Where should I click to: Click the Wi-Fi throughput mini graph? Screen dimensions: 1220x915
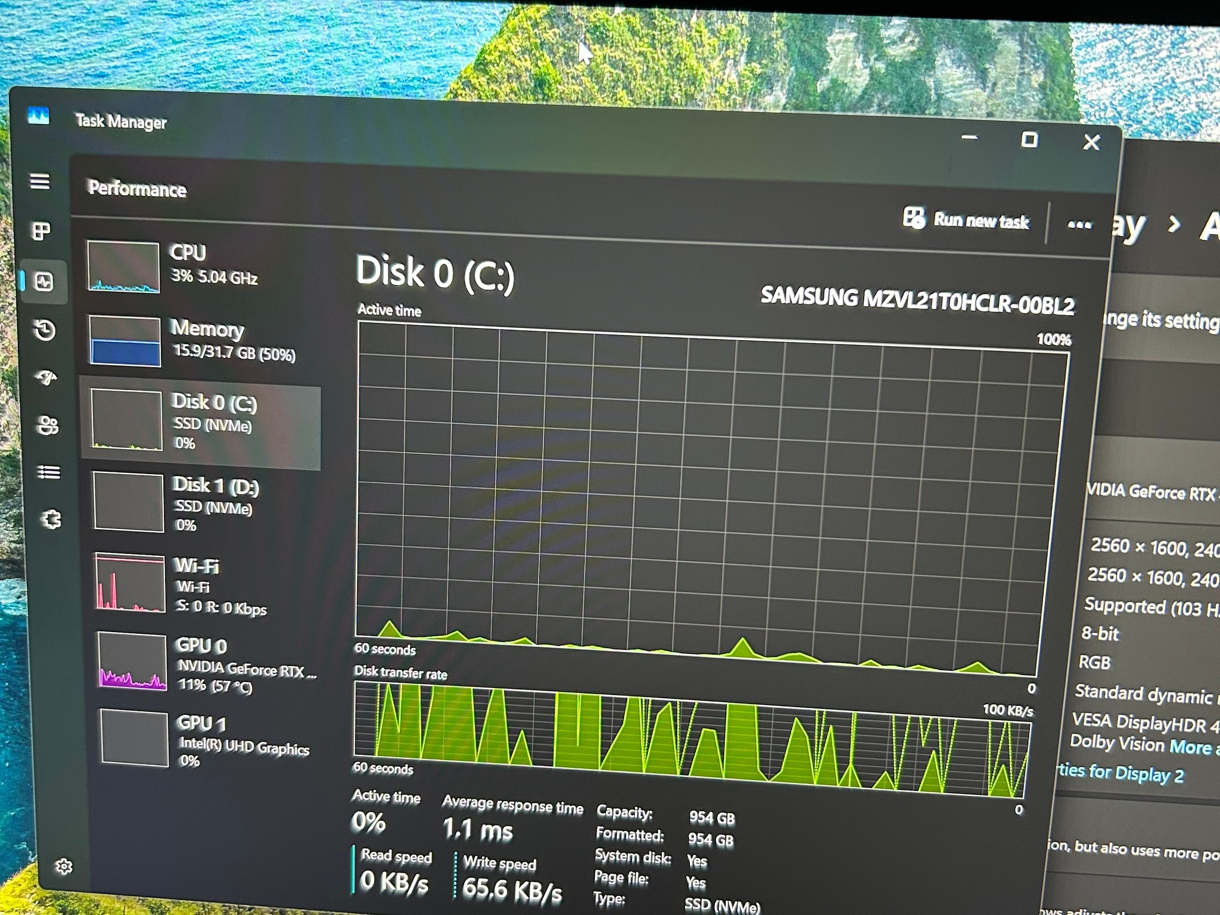130,584
